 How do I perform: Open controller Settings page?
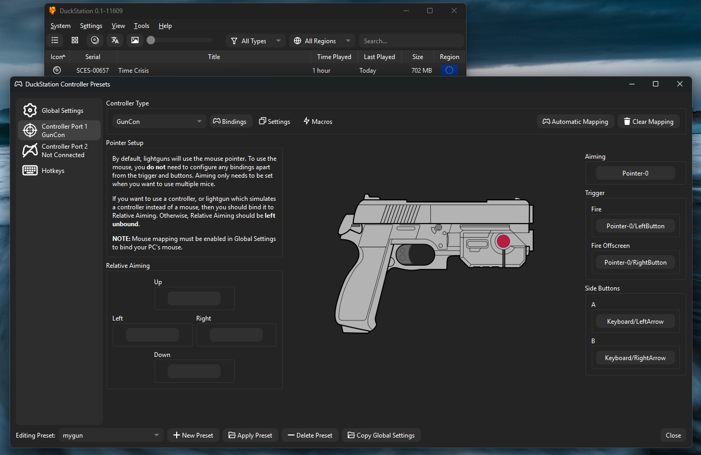click(275, 121)
